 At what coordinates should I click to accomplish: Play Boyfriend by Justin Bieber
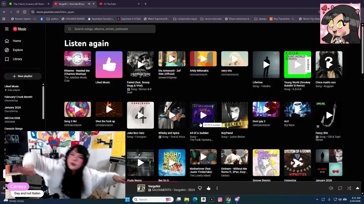(x=235, y=115)
